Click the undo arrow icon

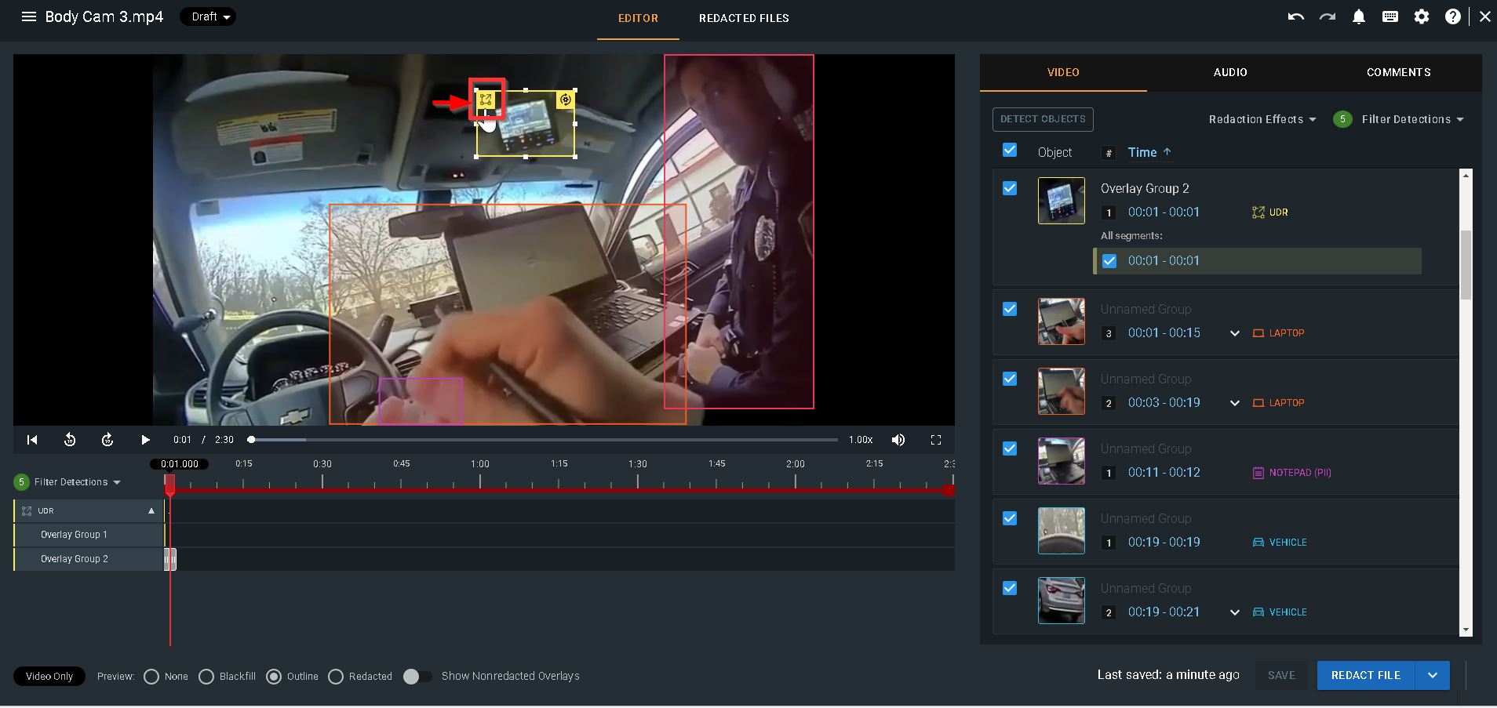click(1295, 16)
